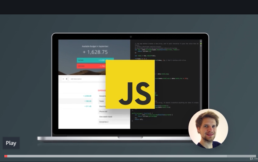Click the Udemy logo in the corner
The width and height of the screenshot is (258, 162).
[253, 159]
